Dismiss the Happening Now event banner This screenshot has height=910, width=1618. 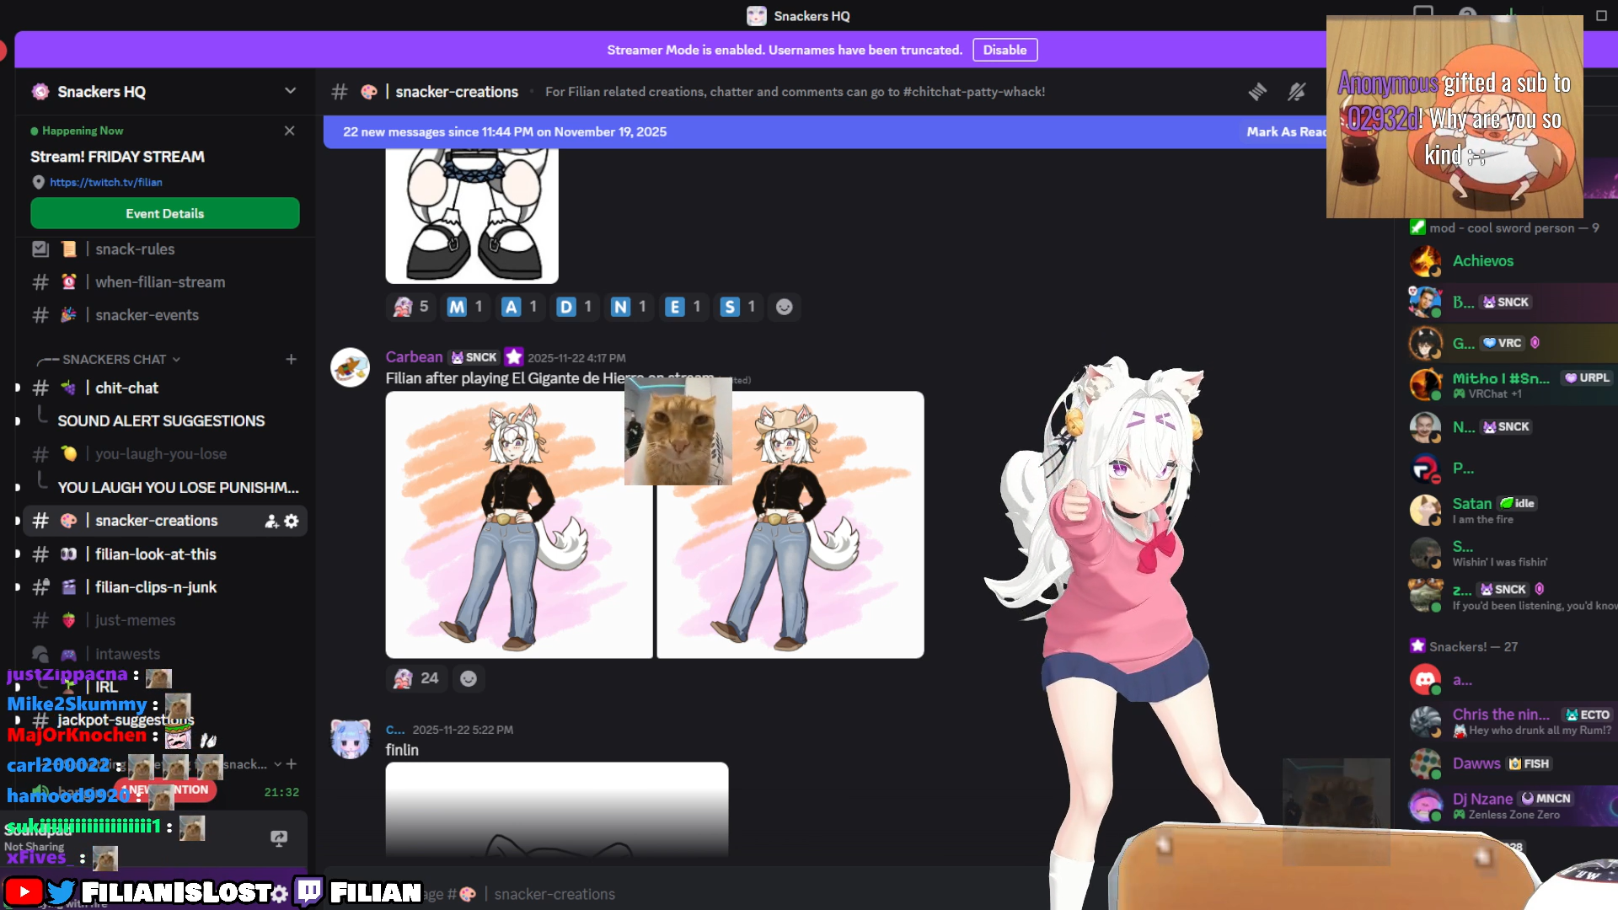coord(289,131)
